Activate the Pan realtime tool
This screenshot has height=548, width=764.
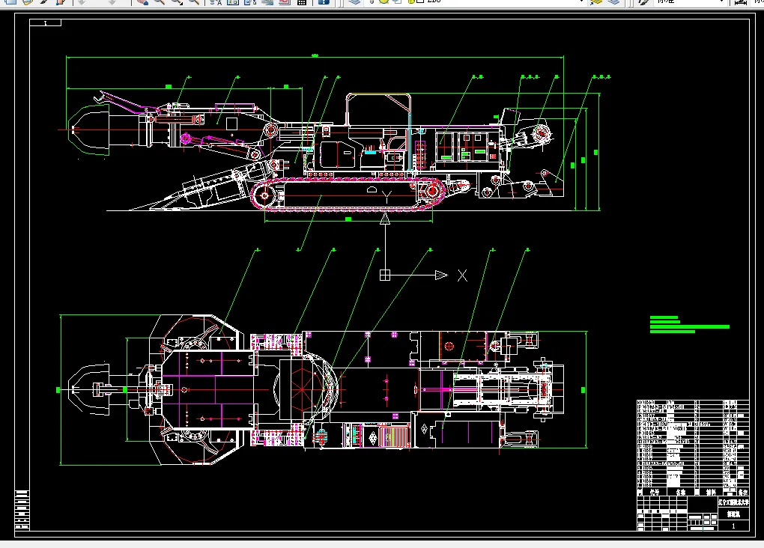142,2
